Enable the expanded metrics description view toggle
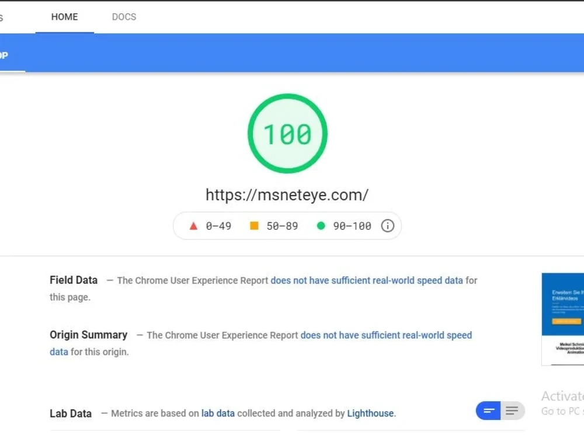This screenshot has width=584, height=438. coord(513,411)
